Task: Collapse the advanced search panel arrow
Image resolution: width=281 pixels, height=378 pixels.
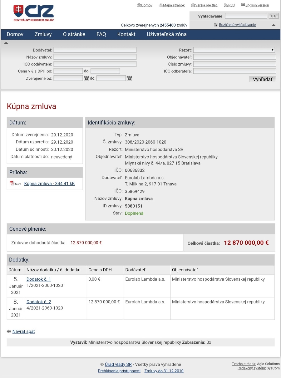Action: pos(274,25)
